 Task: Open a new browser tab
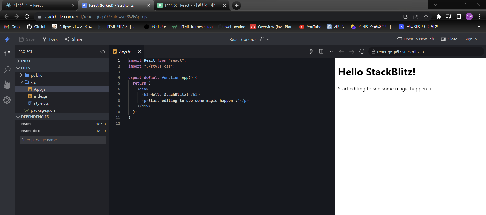pos(236,5)
